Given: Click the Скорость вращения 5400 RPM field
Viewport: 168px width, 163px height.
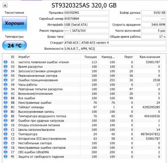Looking at the screenshot, I should point(154,25).
